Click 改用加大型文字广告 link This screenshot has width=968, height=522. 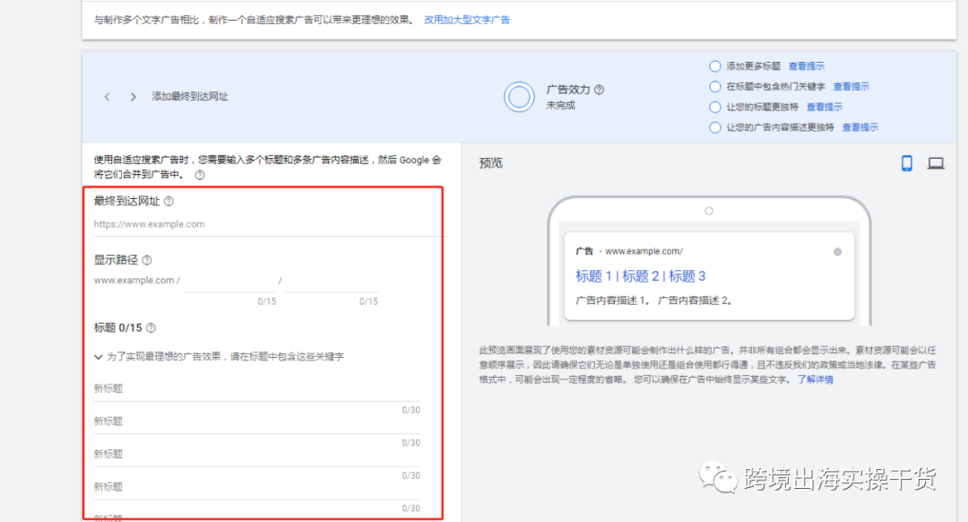tap(467, 20)
